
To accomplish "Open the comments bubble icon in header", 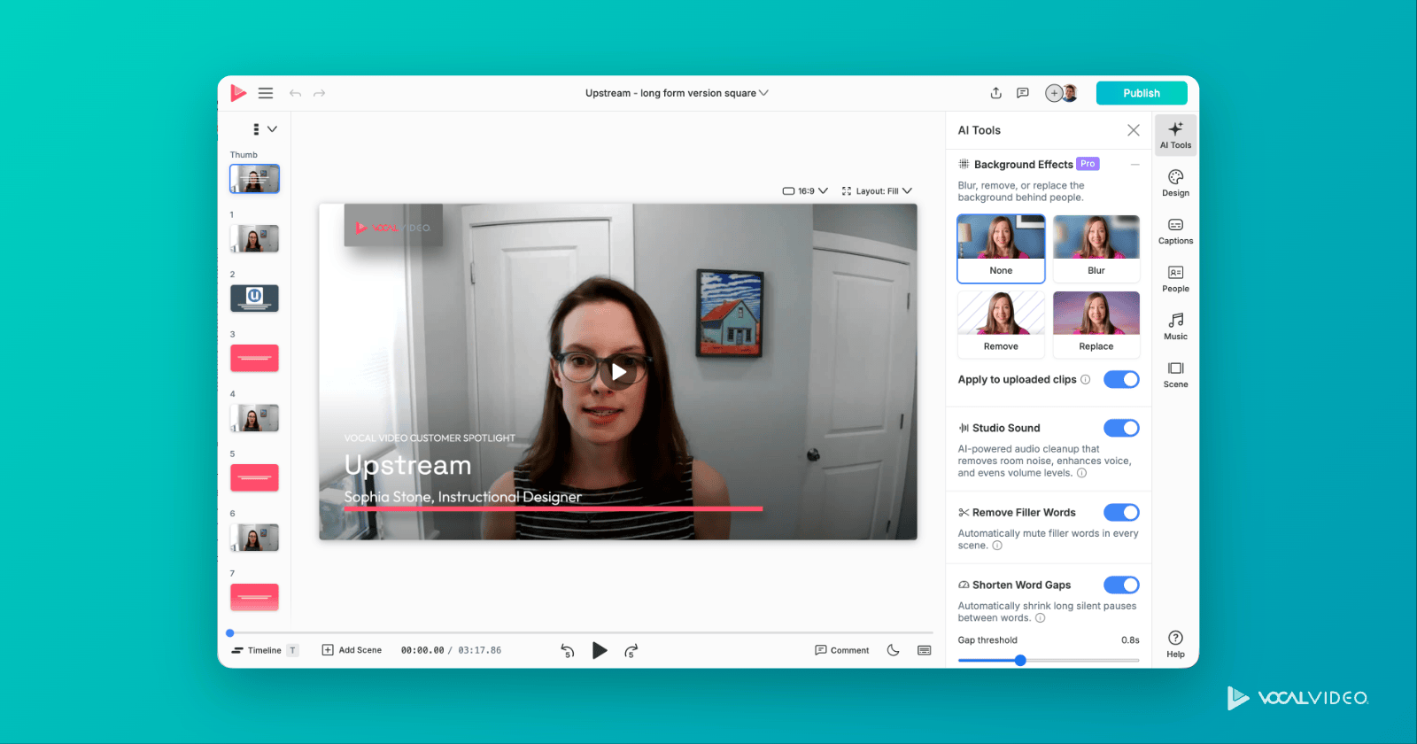I will tap(1023, 93).
